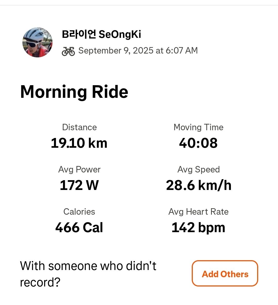Open B라이언 SeOngKi athlete profile name
Image resolution: width=278 pixels, height=305 pixels.
101,34
